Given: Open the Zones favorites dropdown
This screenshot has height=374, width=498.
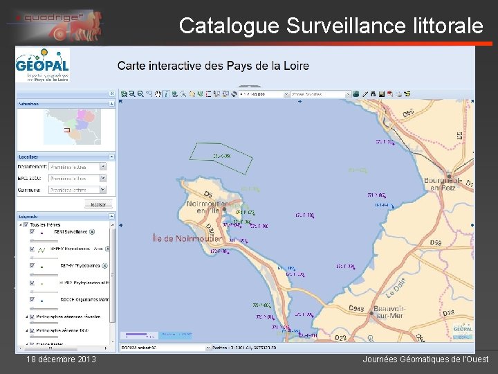Looking at the screenshot, I should [x=348, y=94].
